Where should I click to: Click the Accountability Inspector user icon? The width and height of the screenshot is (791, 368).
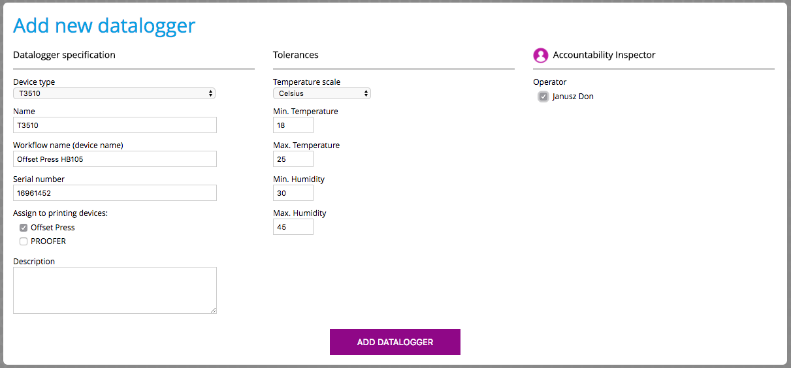(540, 55)
